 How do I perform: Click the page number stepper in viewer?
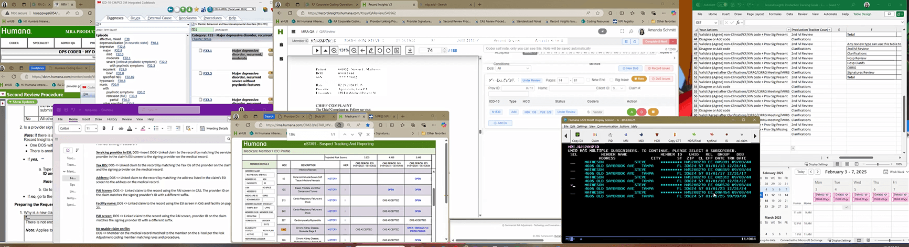tap(445, 50)
